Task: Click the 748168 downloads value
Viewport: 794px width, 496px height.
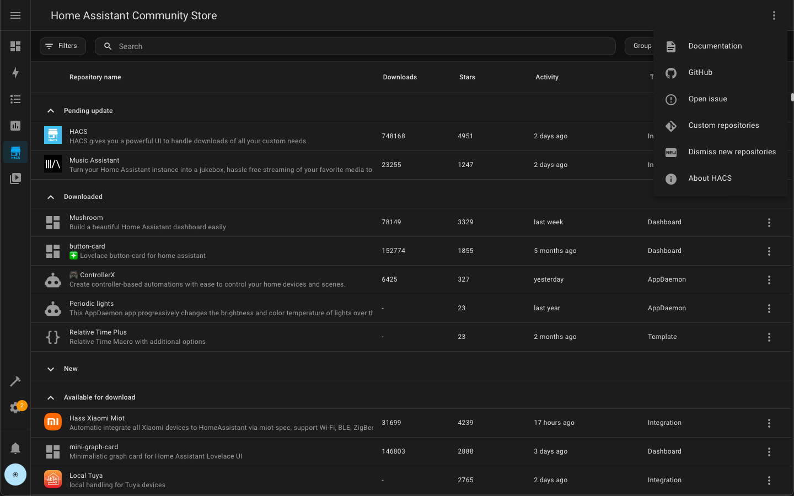Action: point(393,136)
